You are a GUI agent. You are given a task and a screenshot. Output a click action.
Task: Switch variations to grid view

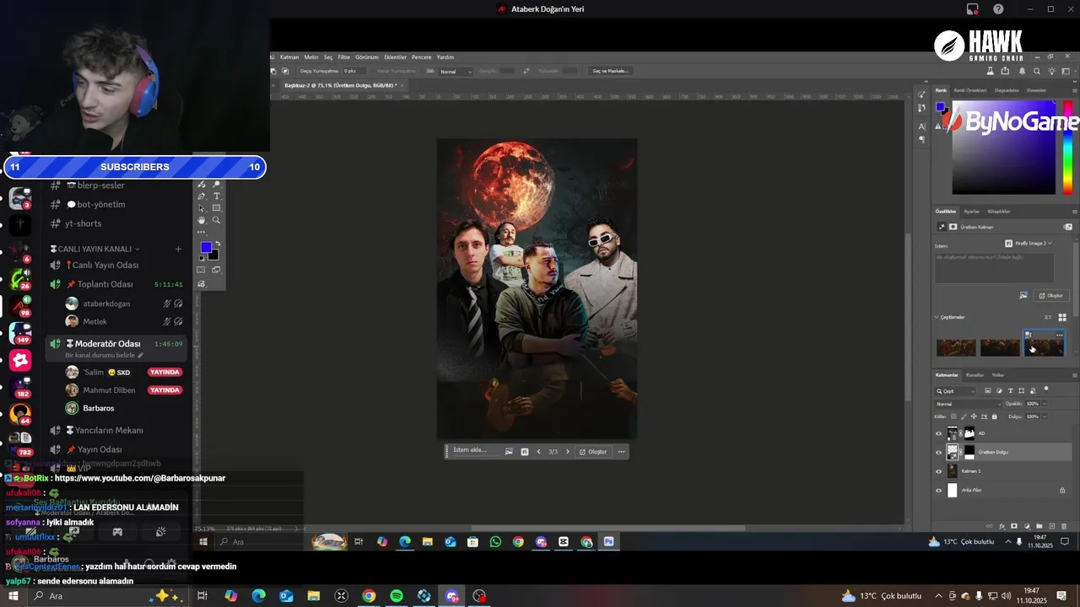[x=1062, y=318]
